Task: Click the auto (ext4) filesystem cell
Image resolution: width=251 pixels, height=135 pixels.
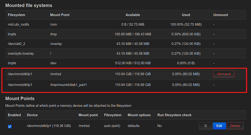Action: (112, 126)
